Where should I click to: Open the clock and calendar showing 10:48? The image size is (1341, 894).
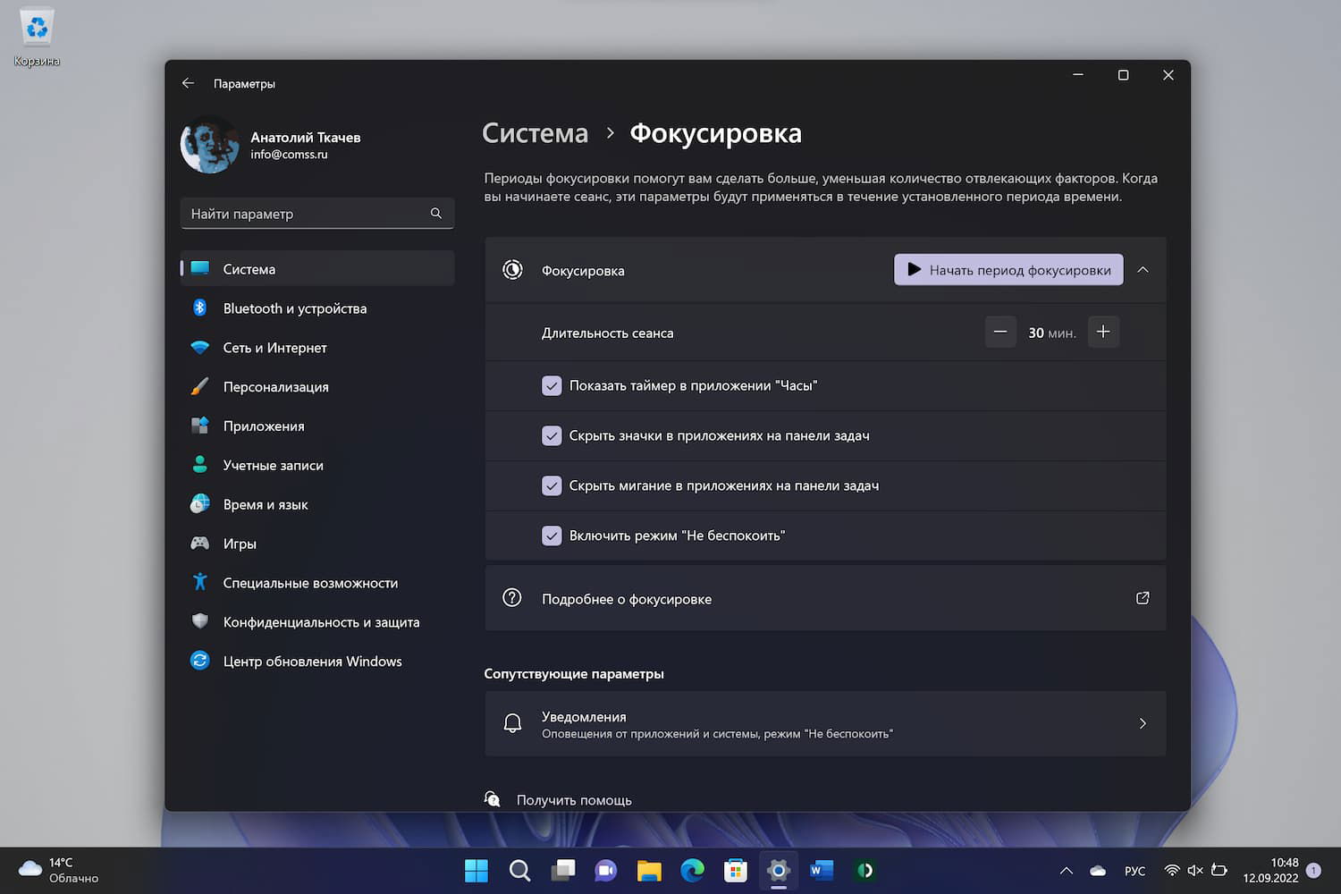[x=1270, y=870]
